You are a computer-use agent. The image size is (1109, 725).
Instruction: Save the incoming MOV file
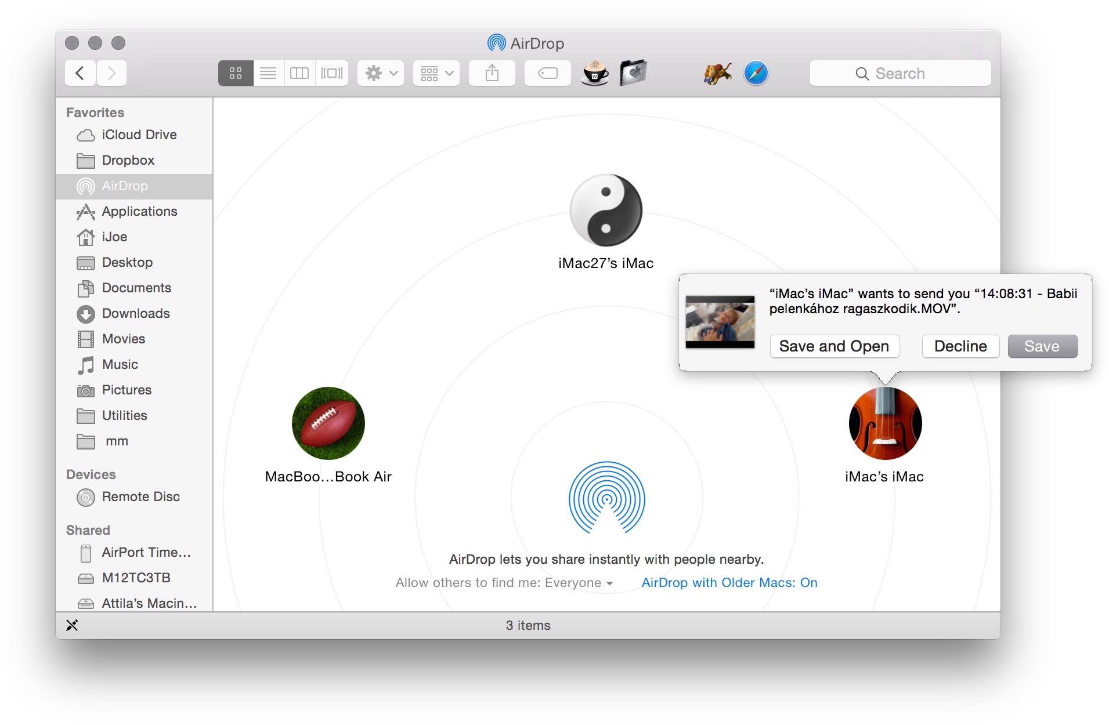[x=1042, y=346]
